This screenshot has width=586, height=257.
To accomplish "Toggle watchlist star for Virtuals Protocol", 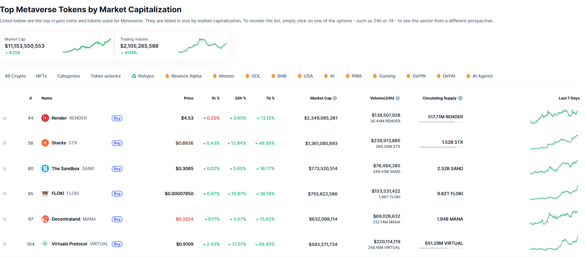I will pyautogui.click(x=5, y=244).
